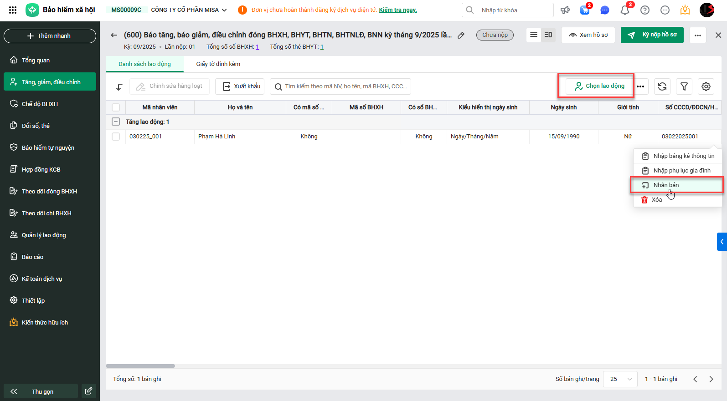Open more options next to Chọn lao động
Viewport: 727px width, 401px height.
point(640,86)
